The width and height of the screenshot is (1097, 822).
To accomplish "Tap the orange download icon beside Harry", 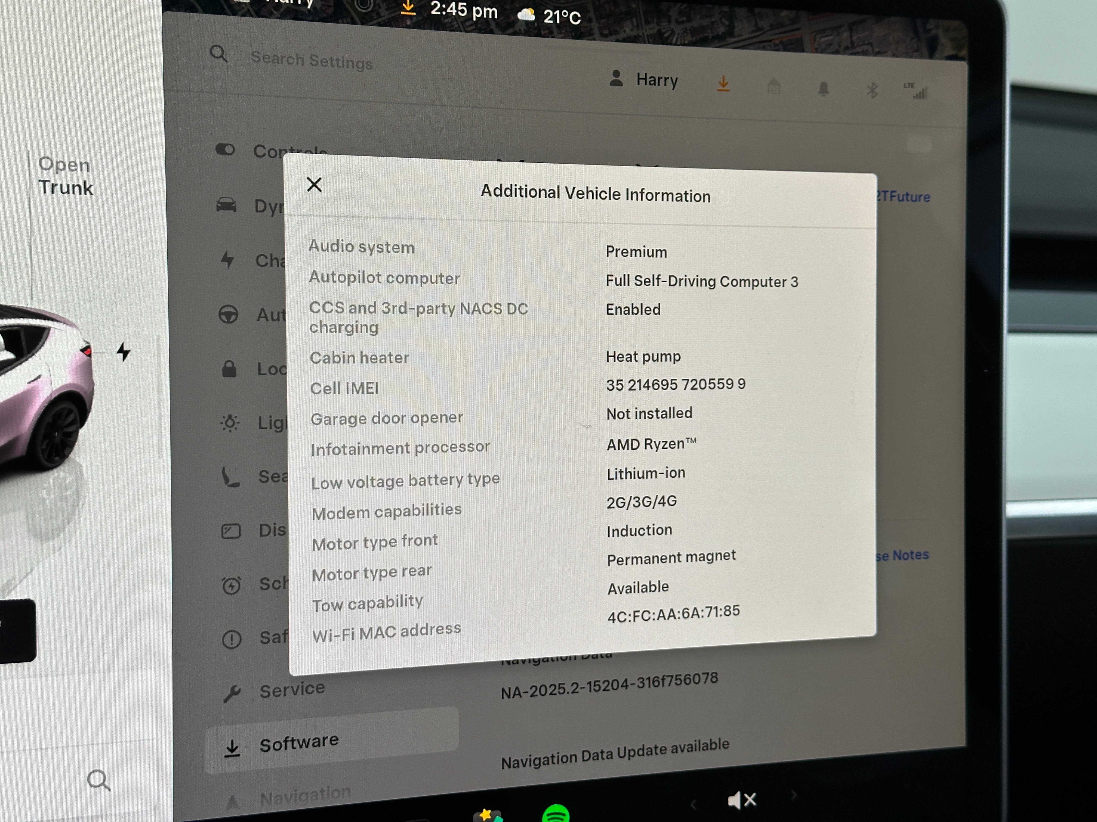I will tap(723, 84).
